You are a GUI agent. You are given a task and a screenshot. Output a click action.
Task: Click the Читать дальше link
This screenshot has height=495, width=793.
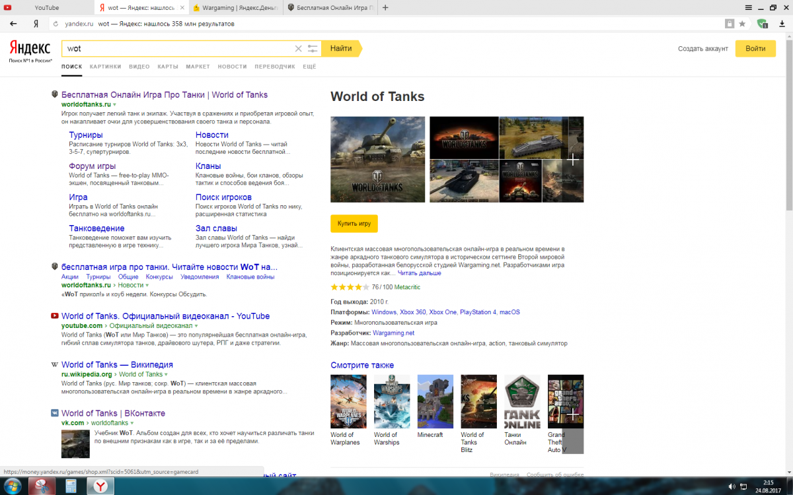(x=419, y=273)
